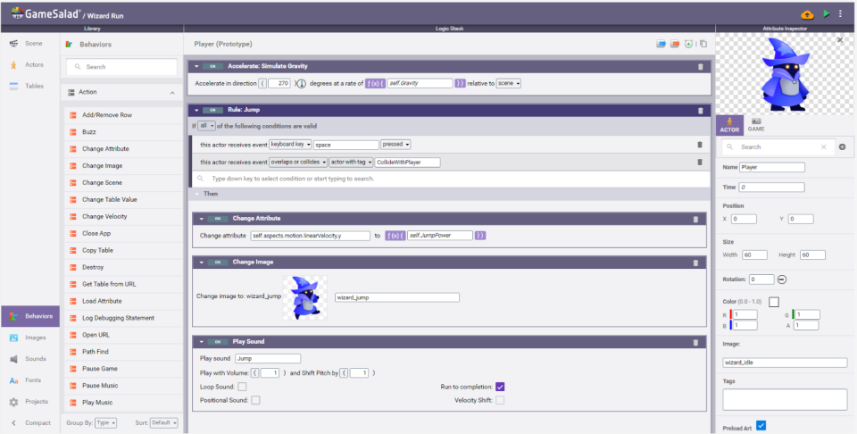Switch to the GAME attributes tab
857x434 pixels.
coord(756,125)
